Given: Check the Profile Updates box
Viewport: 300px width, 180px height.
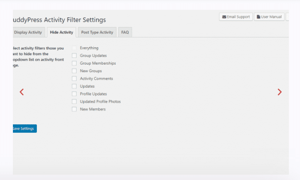Looking at the screenshot, I should [74, 94].
